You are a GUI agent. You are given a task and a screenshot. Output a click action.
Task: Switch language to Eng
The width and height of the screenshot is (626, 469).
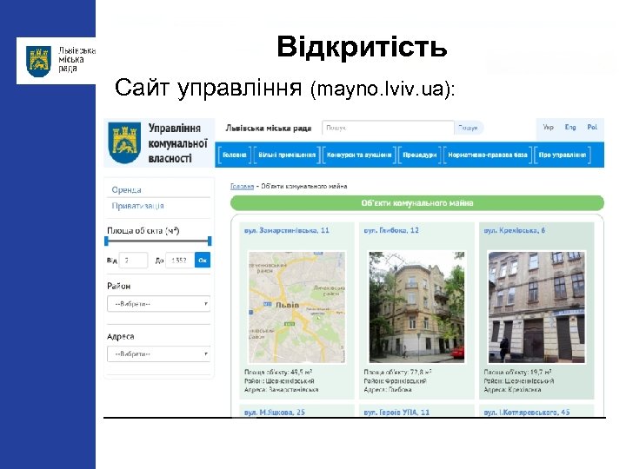point(570,127)
